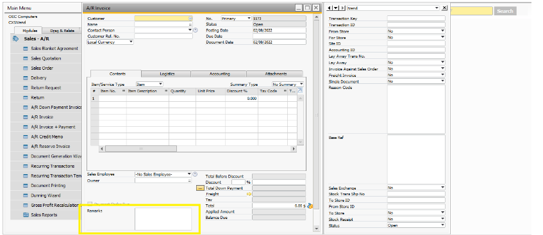The height and width of the screenshot is (235, 543).
Task: Click the Sales Quotation menu icon
Action: pyautogui.click(x=25, y=58)
